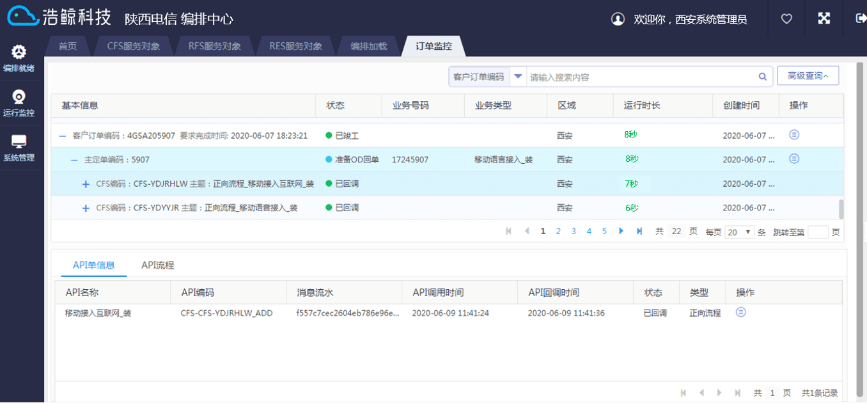
Task: Toggle fullscreen with the expand arrows icon
Action: (824, 19)
